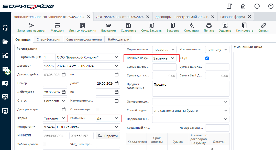Click into the Предмет соглашения text field
Viewport: 276px width, 150px height.
tap(191, 88)
